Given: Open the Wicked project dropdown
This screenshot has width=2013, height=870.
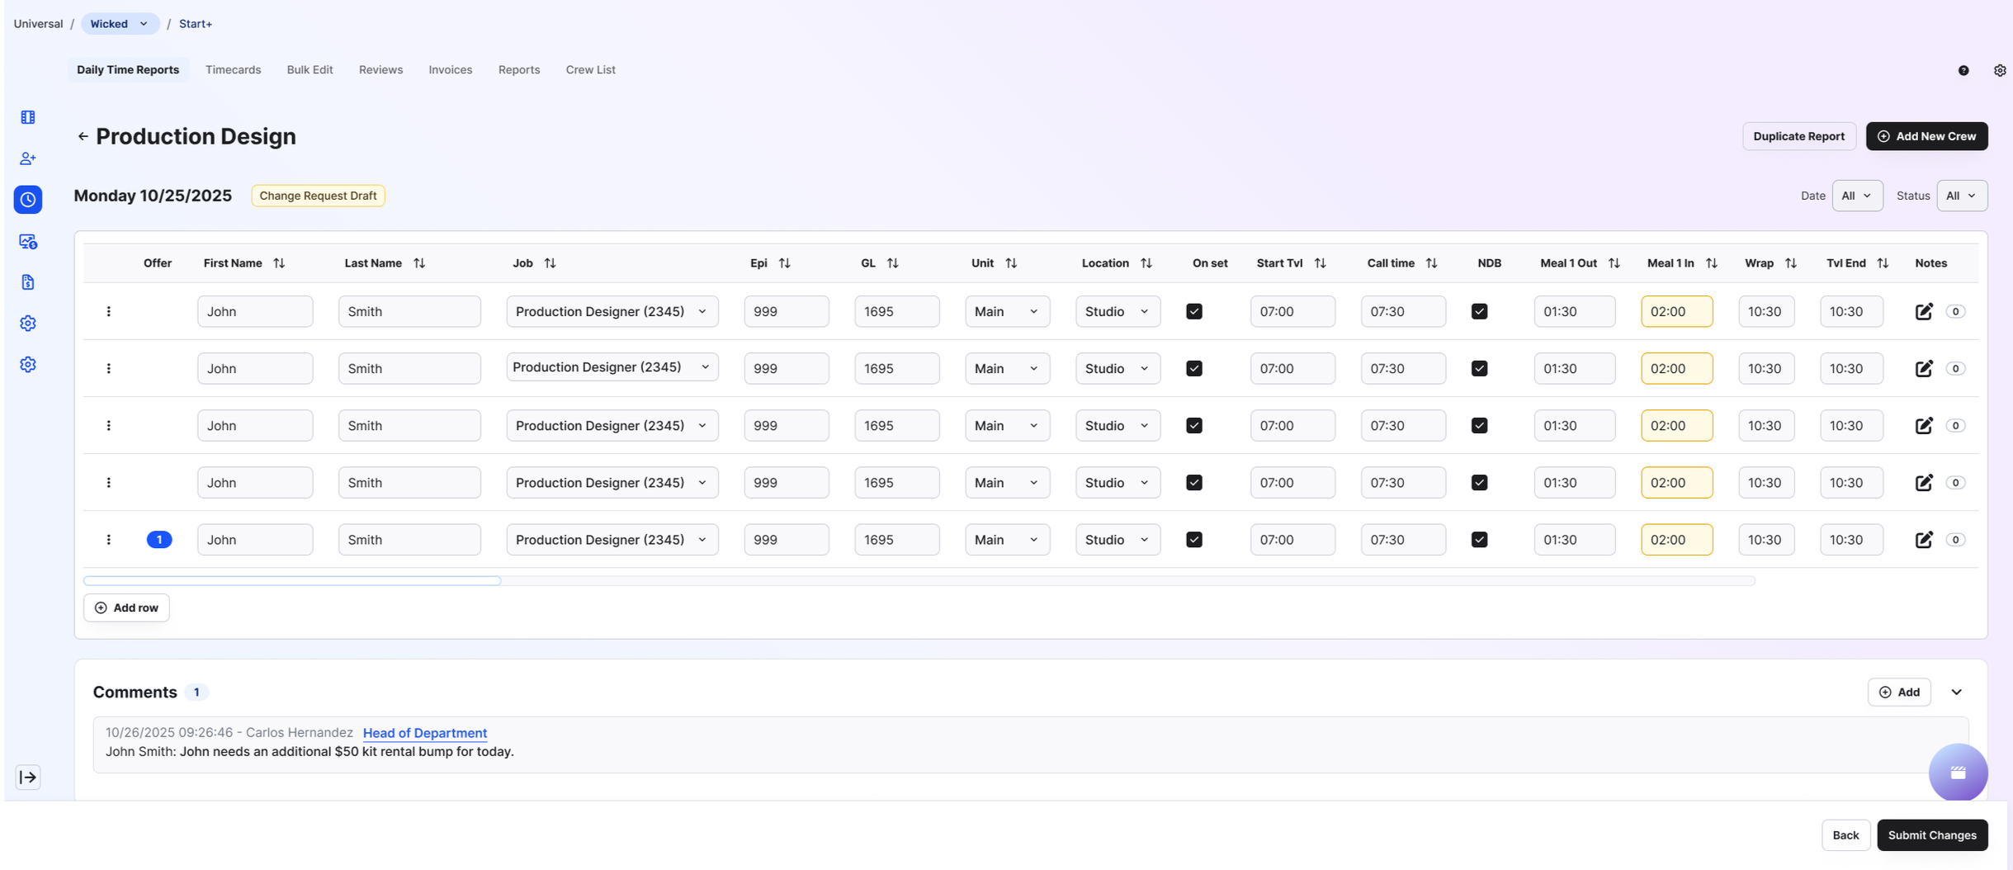Looking at the screenshot, I should pos(119,23).
